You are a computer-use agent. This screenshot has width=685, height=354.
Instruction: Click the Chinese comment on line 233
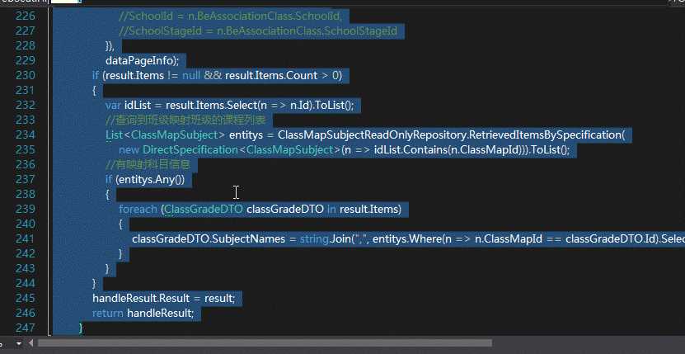pyautogui.click(x=185, y=120)
